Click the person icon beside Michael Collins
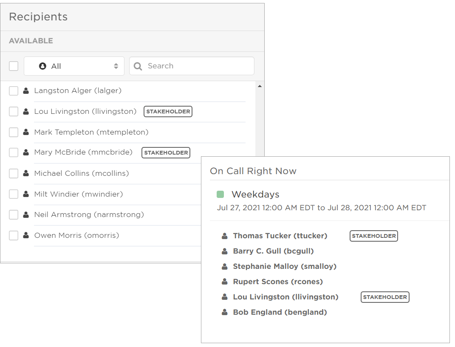Image resolution: width=455 pixels, height=347 pixels. click(26, 173)
